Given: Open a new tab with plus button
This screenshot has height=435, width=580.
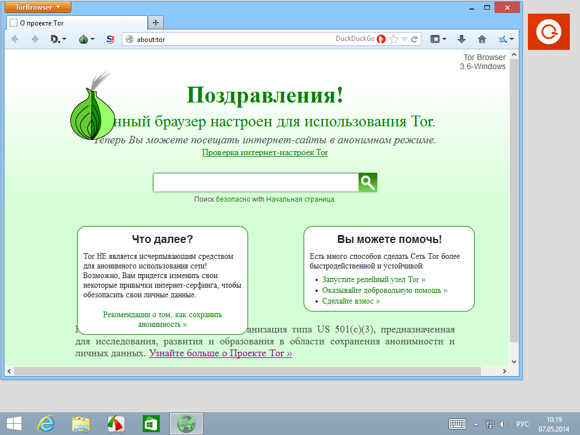Looking at the screenshot, I should pos(156,23).
